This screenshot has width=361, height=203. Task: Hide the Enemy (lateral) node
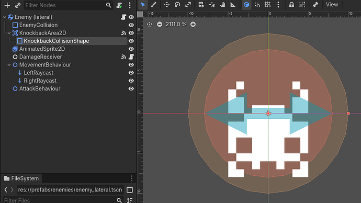point(131,17)
